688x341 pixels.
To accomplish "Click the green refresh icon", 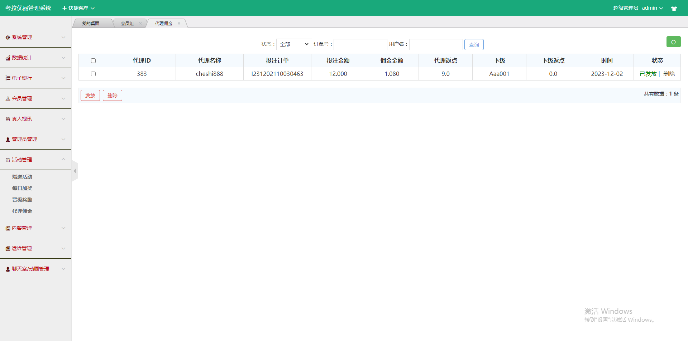I will click(x=674, y=42).
